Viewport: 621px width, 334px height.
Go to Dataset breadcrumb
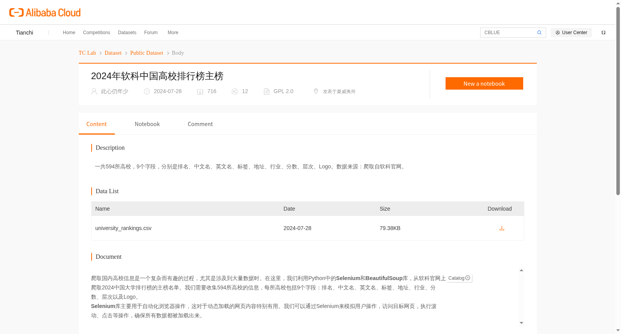click(x=113, y=53)
